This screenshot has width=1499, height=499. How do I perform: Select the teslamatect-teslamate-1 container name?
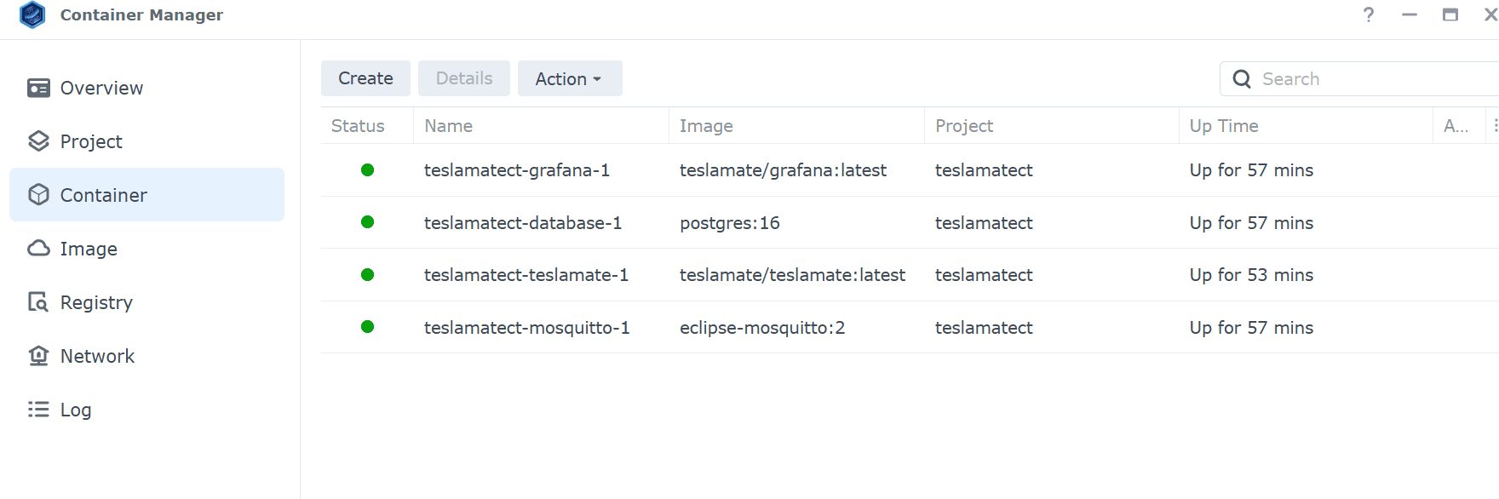tap(526, 275)
